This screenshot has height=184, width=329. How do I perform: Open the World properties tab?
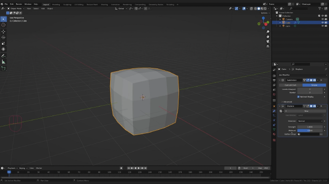tap(274, 95)
